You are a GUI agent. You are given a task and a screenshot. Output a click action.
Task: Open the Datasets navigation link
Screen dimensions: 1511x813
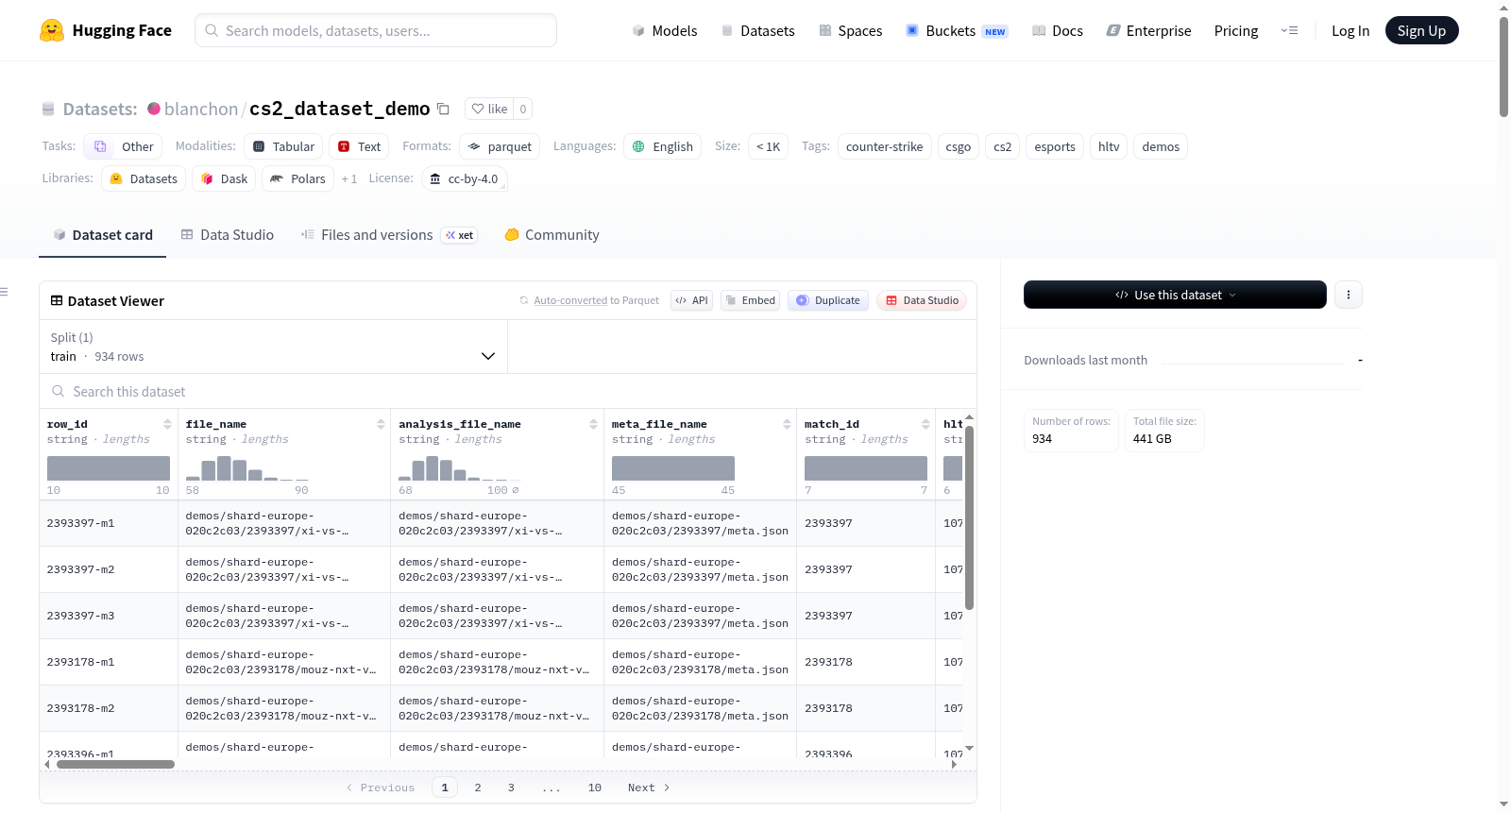[757, 30]
